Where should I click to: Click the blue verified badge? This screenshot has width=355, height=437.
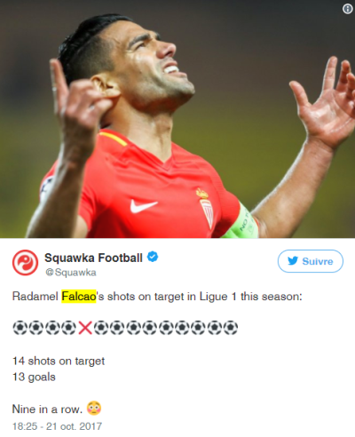tap(153, 257)
